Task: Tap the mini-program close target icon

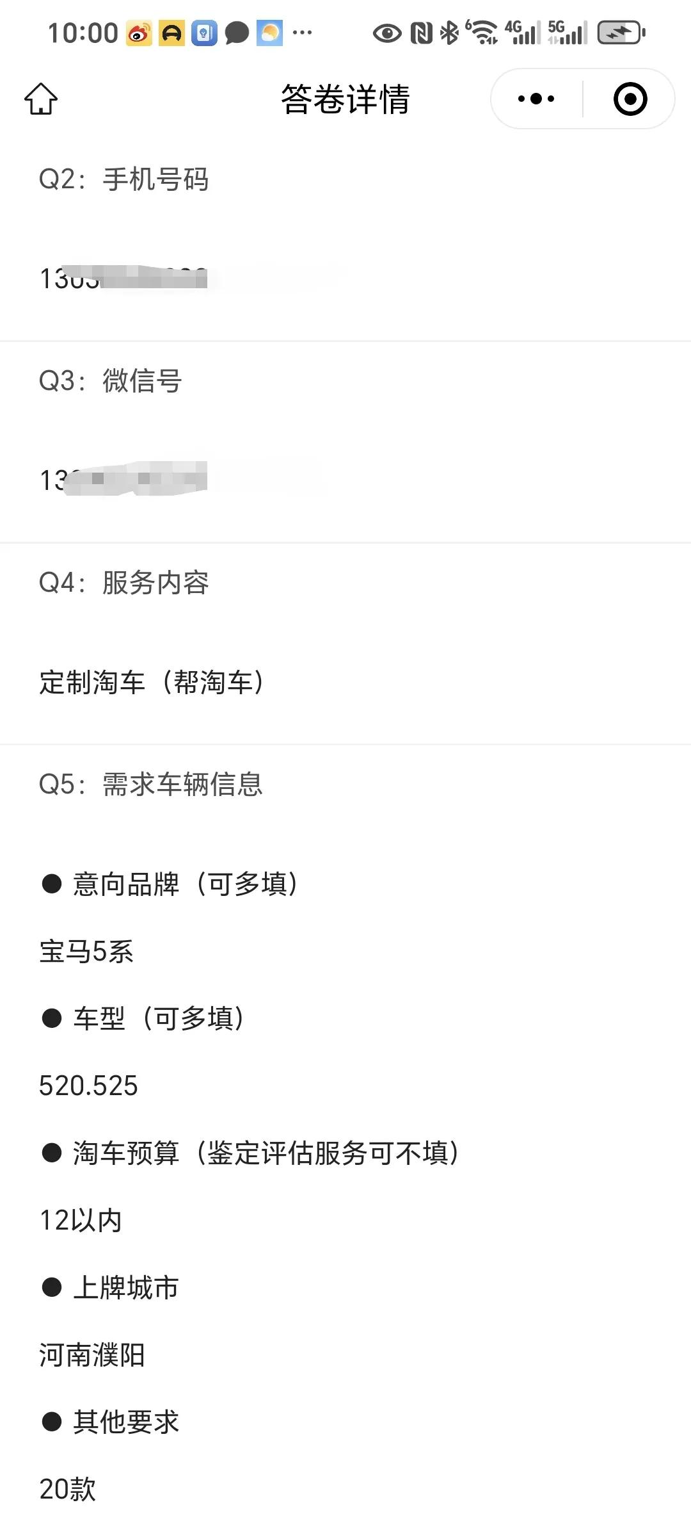Action: [630, 99]
